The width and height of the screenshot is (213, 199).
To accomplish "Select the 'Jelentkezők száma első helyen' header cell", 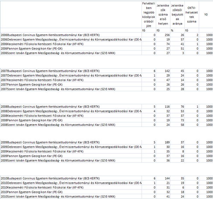I will [x=163, y=14].
